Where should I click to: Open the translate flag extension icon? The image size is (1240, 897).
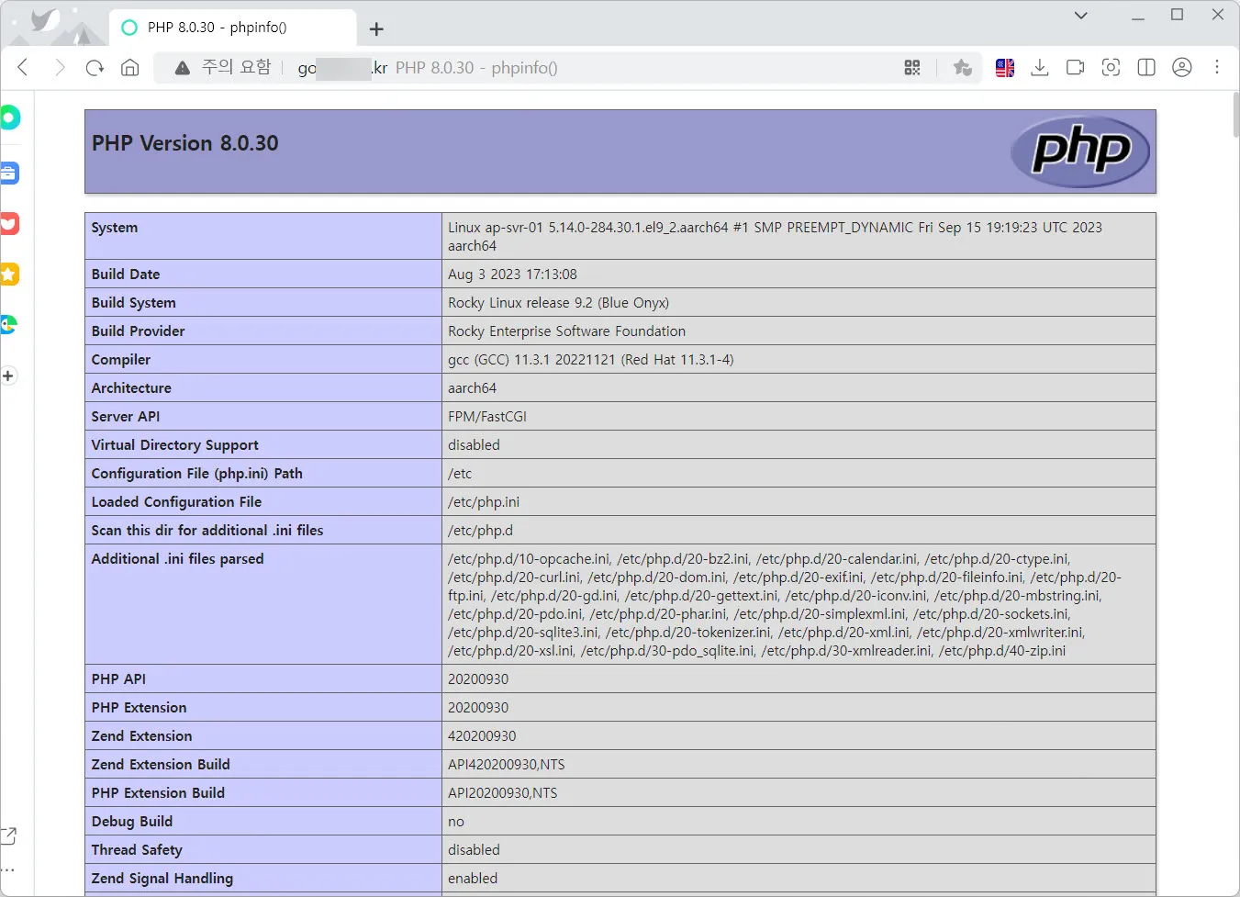pyautogui.click(x=1005, y=68)
